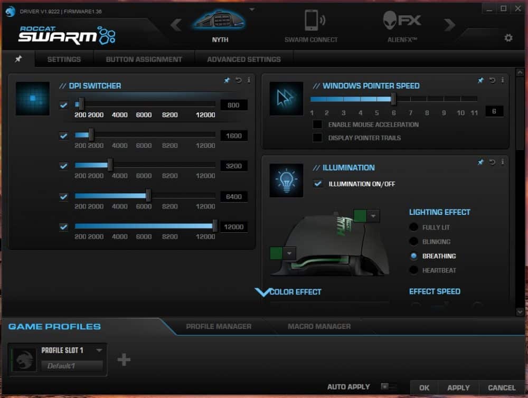
Task: Click the Cancel button
Action: 502,387
